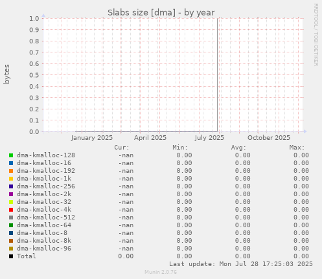This screenshot has width=322, height=279.
Task: Click the green dma-kmalloc-128 legend swatch
Action: (x=11, y=155)
